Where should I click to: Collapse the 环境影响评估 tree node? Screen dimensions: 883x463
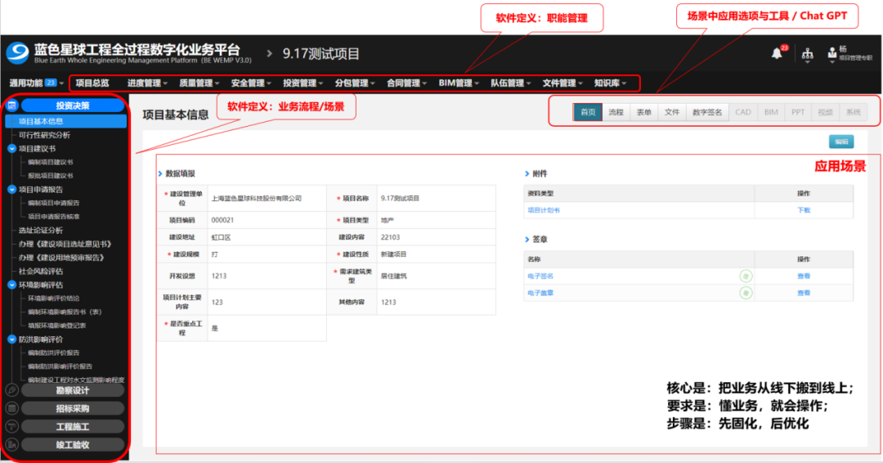pyautogui.click(x=11, y=285)
